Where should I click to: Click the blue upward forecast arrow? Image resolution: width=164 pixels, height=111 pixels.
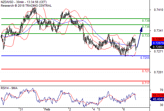coord(140,37)
